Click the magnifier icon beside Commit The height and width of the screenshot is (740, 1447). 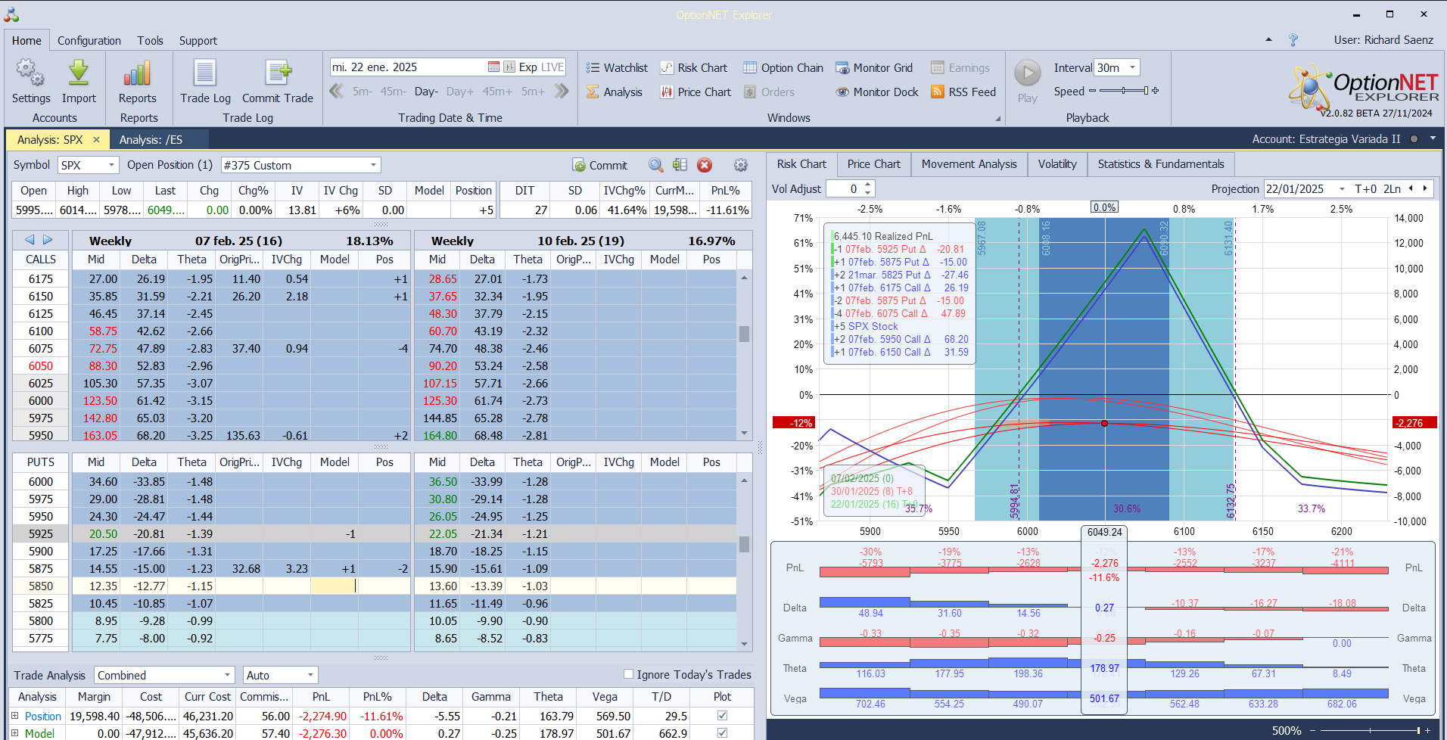click(656, 165)
